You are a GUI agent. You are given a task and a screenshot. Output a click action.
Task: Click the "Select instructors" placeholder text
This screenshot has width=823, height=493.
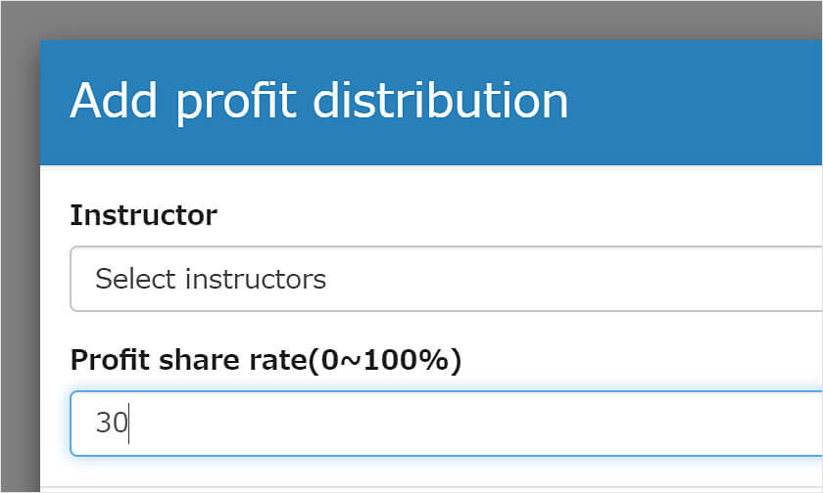point(211,280)
